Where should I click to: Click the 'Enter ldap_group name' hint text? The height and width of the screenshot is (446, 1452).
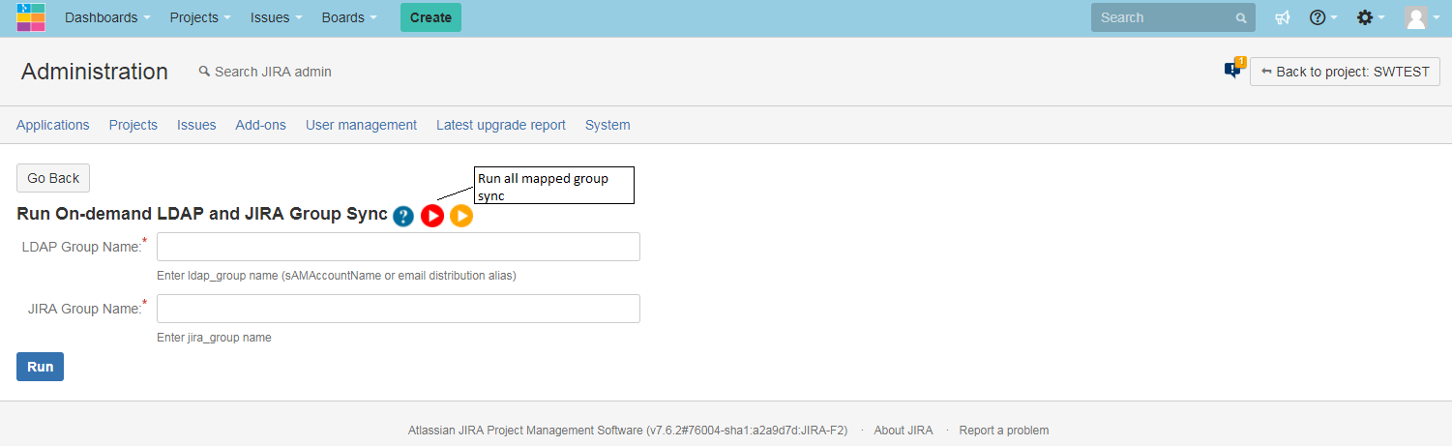click(x=337, y=276)
